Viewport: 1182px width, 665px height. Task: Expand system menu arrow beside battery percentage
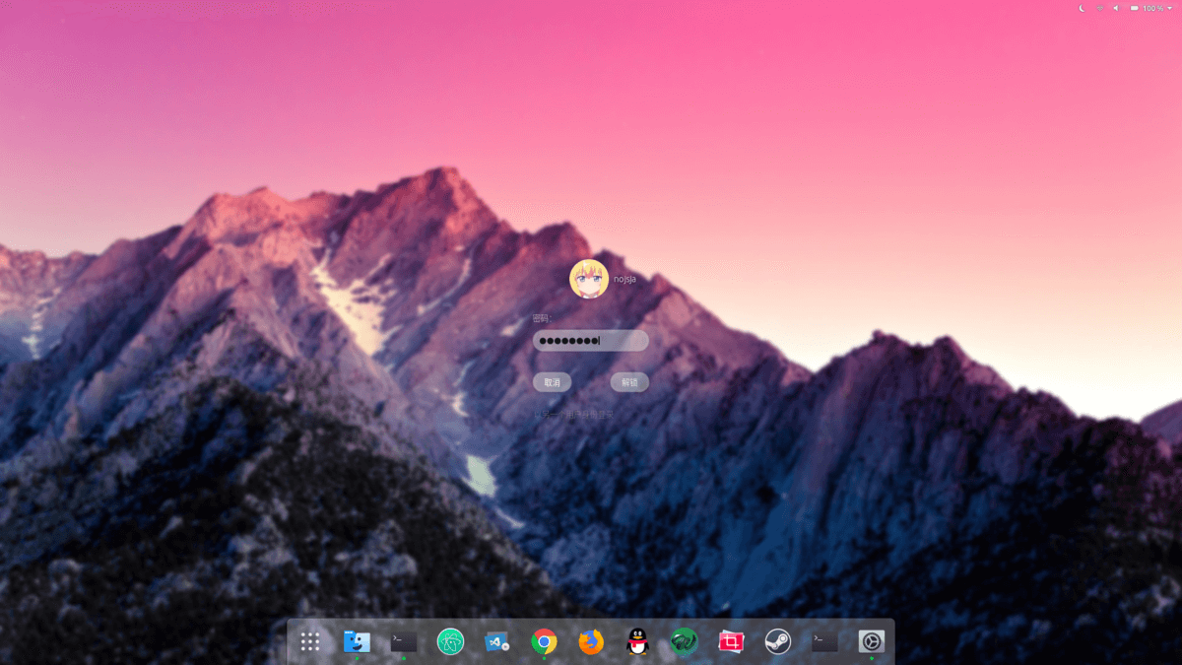point(1169,8)
